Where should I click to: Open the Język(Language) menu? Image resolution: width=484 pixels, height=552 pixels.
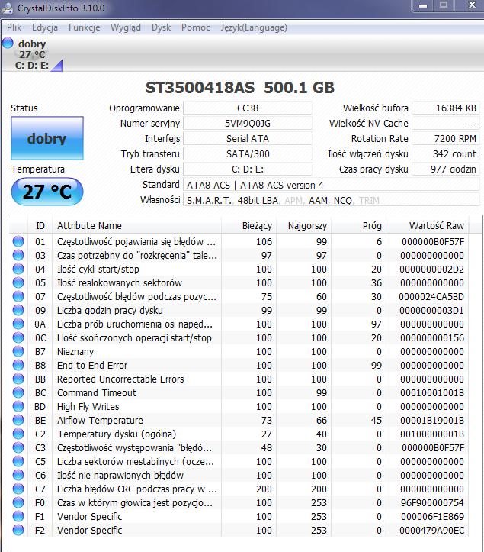tap(254, 27)
